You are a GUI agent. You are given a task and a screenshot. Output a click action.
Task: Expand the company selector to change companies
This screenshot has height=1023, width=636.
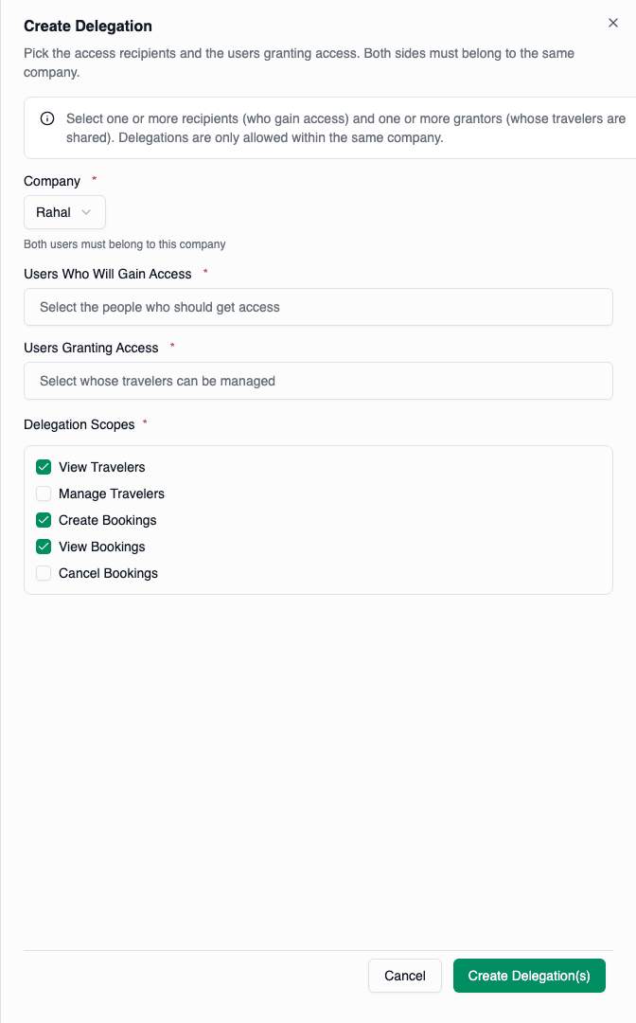pyautogui.click(x=63, y=212)
